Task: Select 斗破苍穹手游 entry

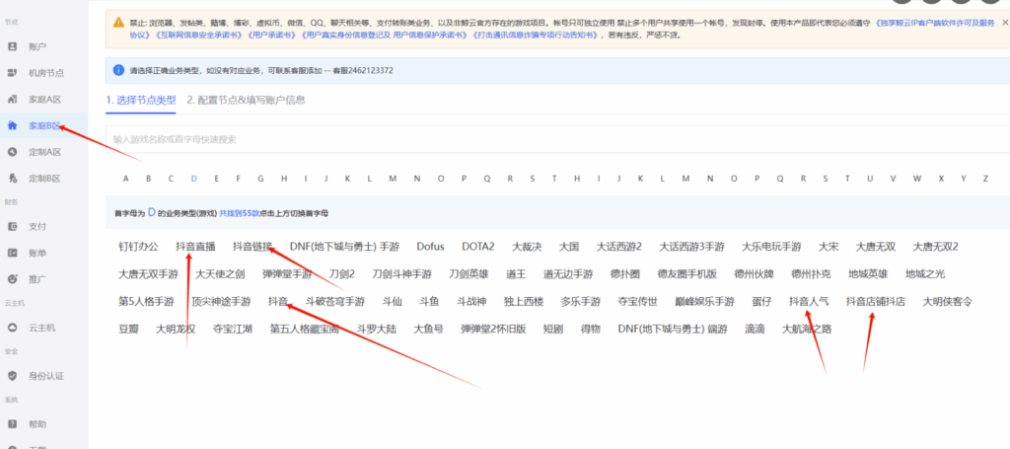Action: [x=335, y=301]
